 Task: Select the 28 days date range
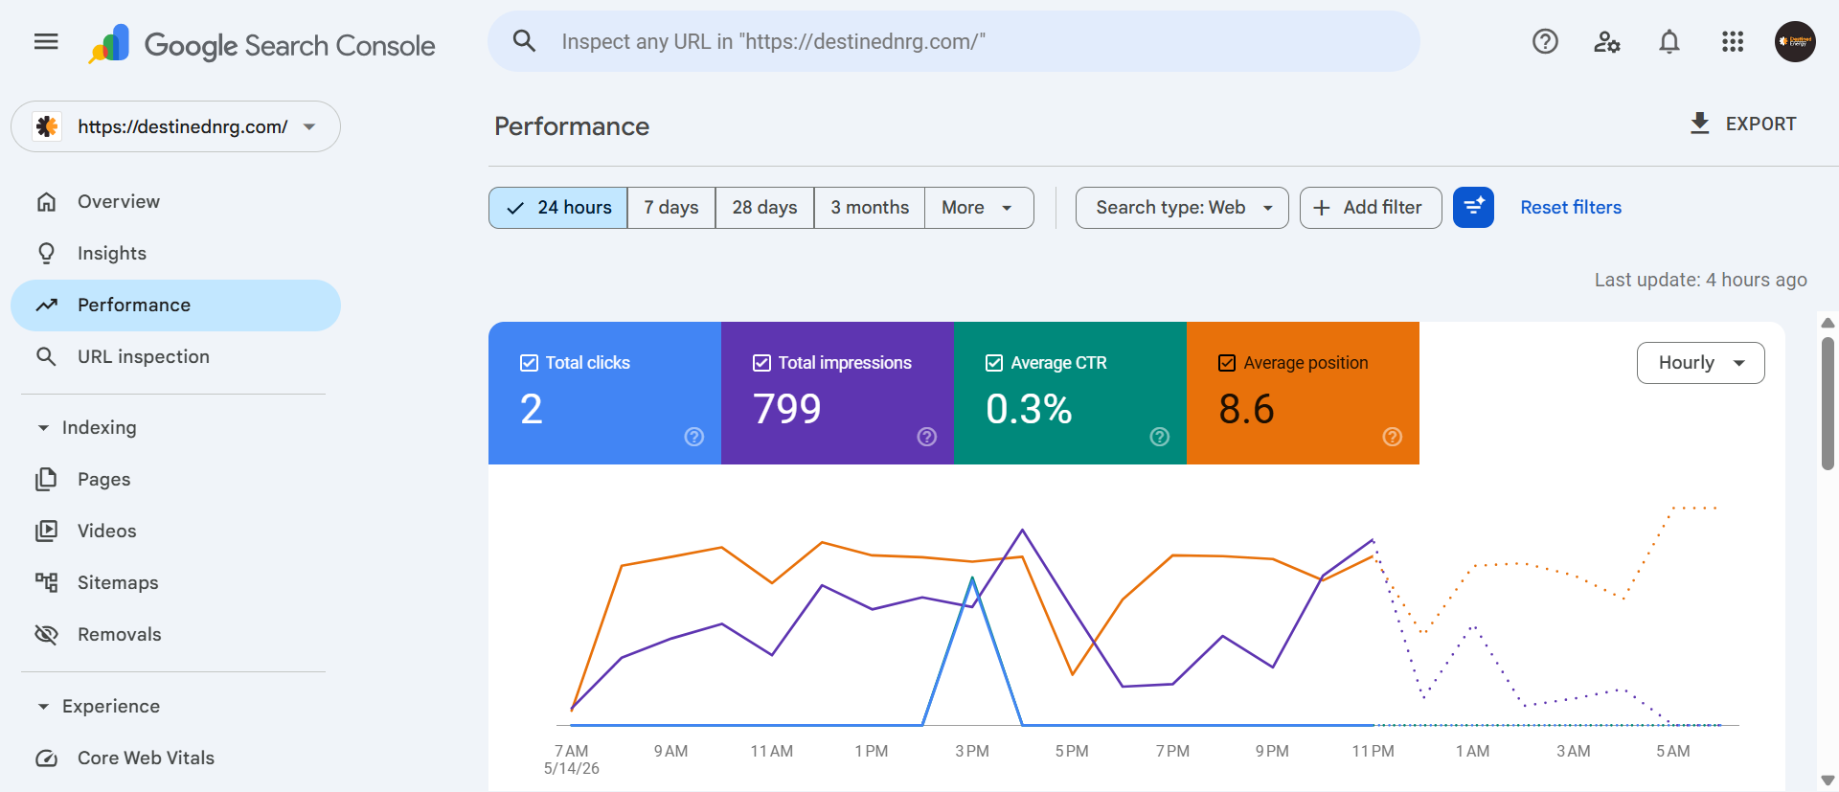pyautogui.click(x=765, y=208)
